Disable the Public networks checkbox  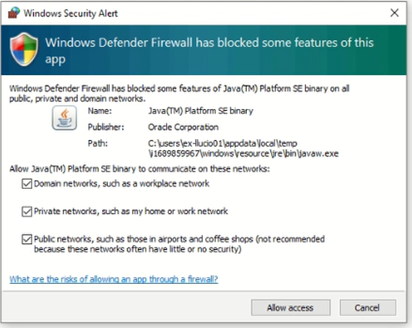pyautogui.click(x=27, y=239)
